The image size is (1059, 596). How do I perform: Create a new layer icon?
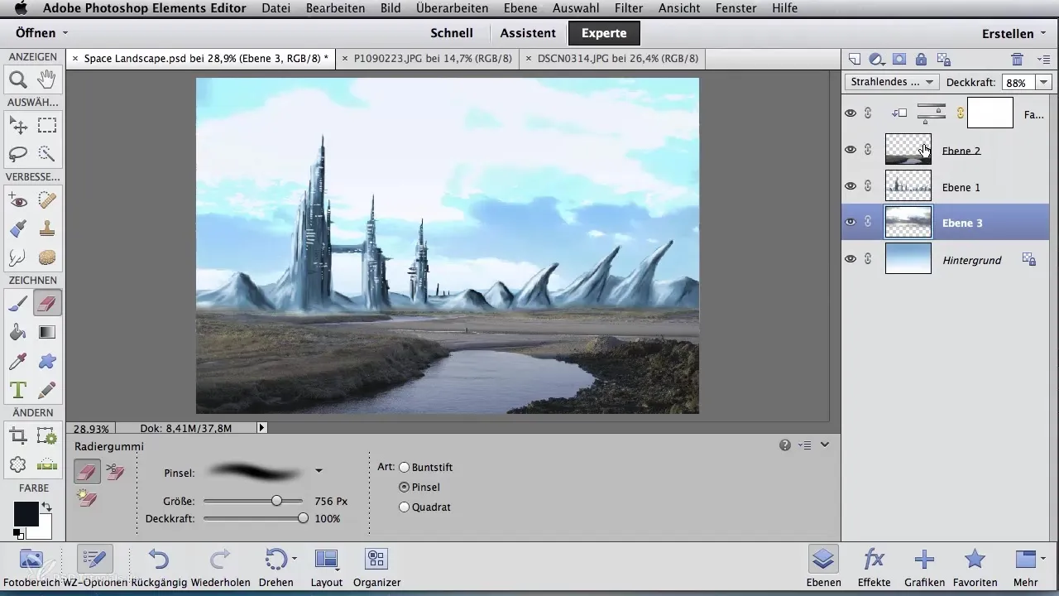coord(855,59)
